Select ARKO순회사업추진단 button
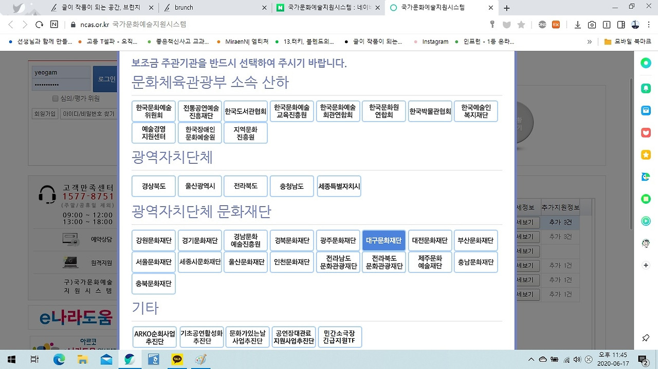Image resolution: width=658 pixels, height=369 pixels. point(155,337)
